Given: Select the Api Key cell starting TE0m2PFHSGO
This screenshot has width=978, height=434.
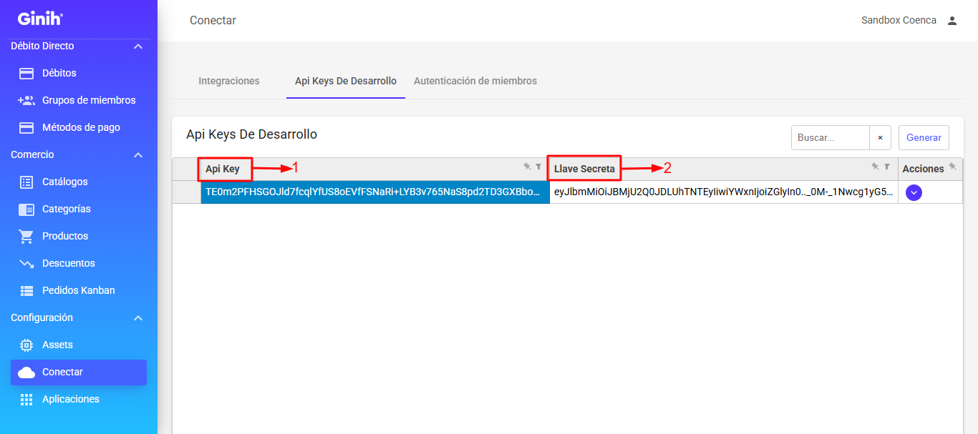Looking at the screenshot, I should (375, 192).
